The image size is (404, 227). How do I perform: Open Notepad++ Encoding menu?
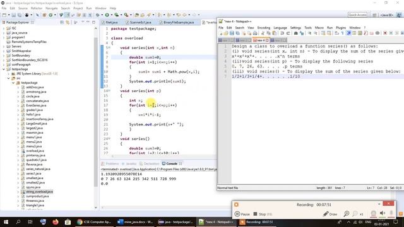[264, 28]
